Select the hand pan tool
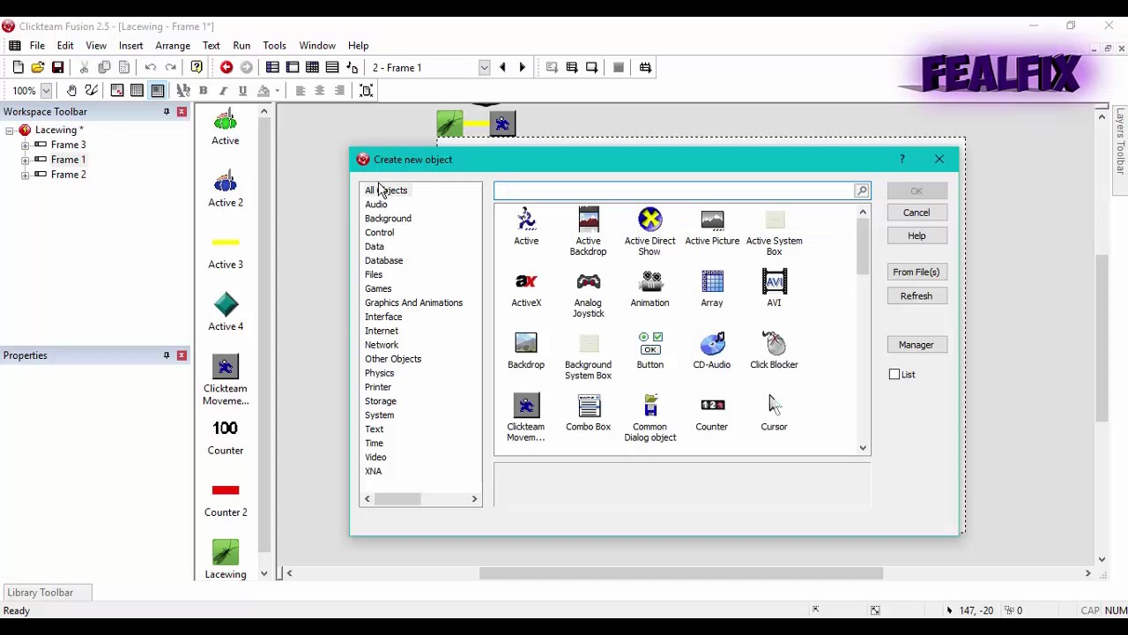The height and width of the screenshot is (635, 1128). 71,90
